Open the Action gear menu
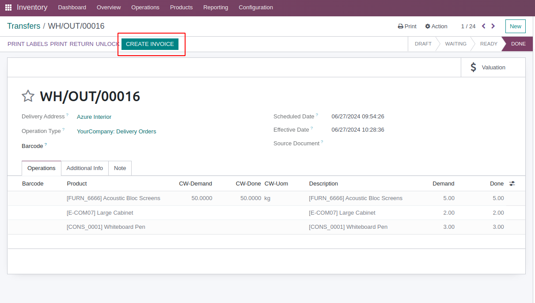 click(436, 27)
